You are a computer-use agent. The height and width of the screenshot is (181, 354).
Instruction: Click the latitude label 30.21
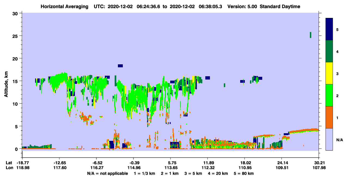319,163
